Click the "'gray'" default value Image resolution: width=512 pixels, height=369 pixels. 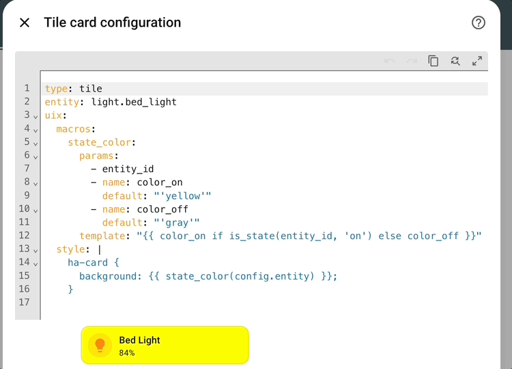(177, 223)
